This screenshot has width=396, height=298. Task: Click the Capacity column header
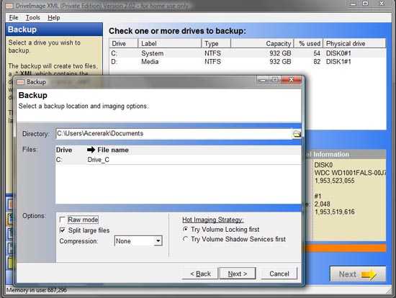[x=262, y=43]
